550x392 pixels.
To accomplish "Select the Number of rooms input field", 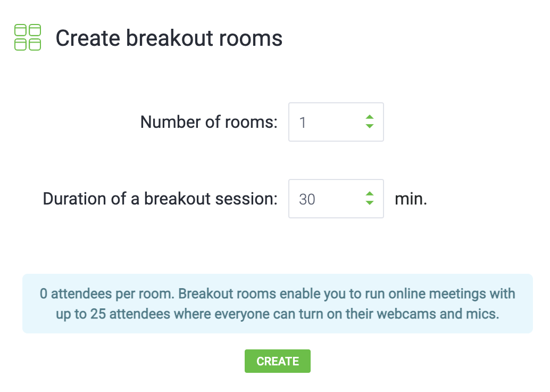I will point(330,122).
